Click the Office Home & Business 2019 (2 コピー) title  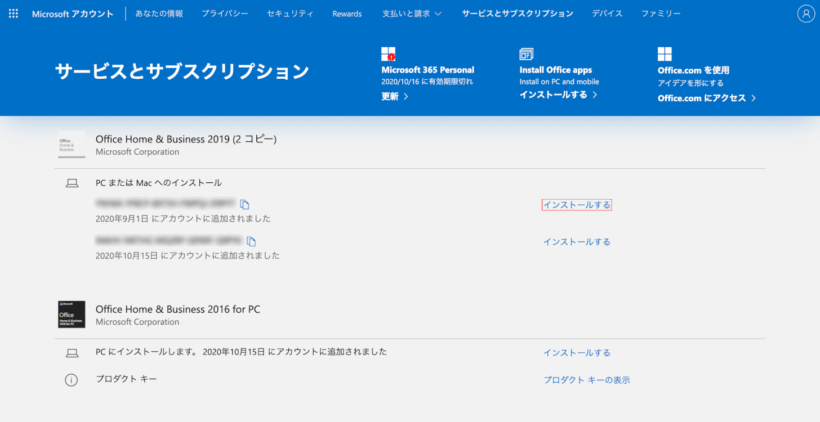(x=186, y=139)
